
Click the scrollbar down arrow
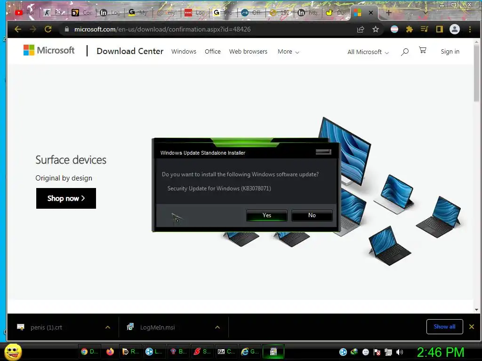tap(476, 309)
